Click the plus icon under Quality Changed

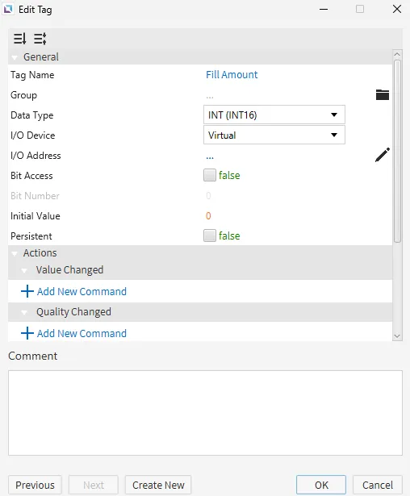click(27, 333)
